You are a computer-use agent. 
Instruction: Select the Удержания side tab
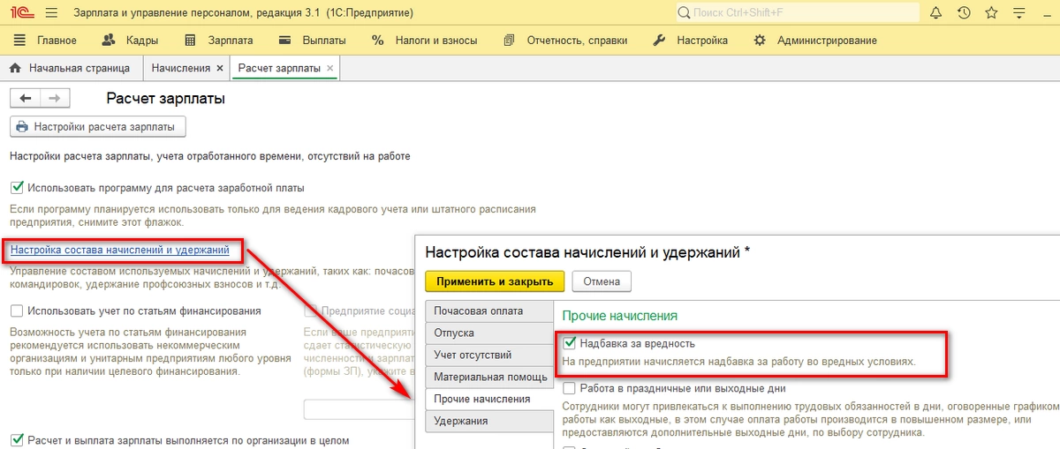[489, 421]
